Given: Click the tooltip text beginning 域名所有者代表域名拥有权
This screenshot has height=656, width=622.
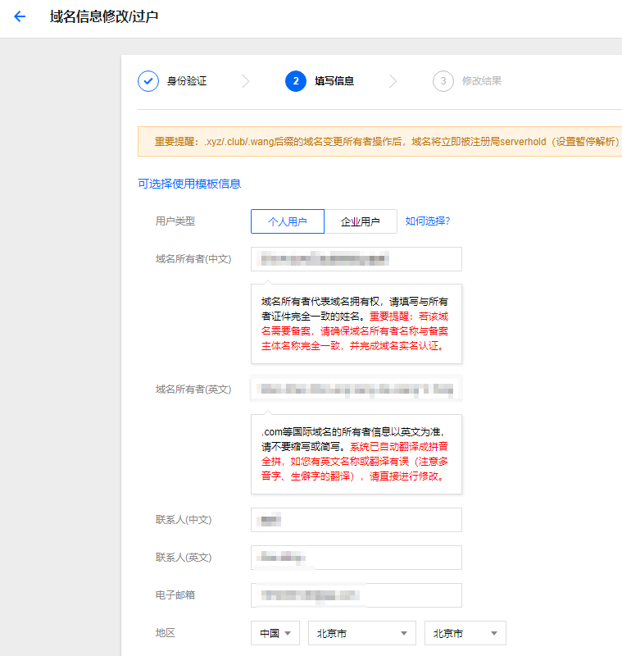Looking at the screenshot, I should (355, 324).
